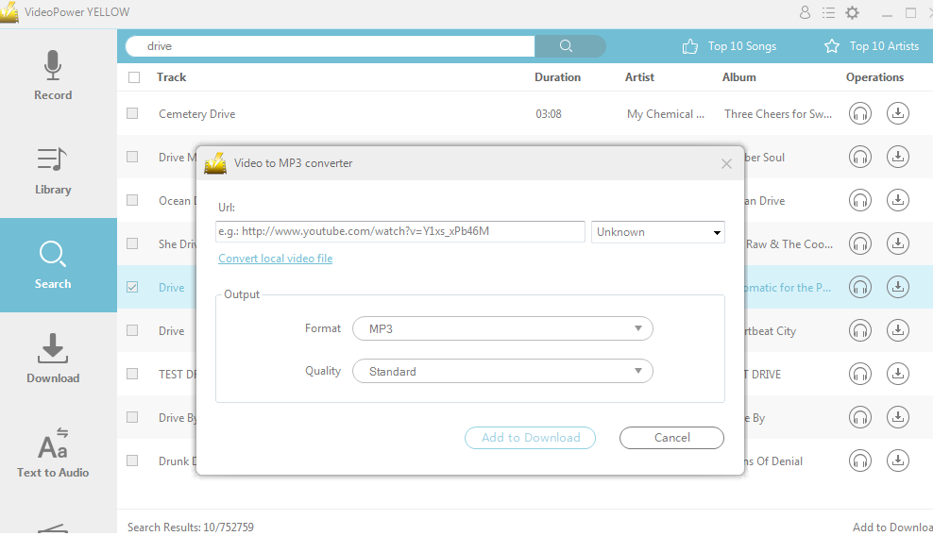Select the Cemetery Drive track title
Image resolution: width=933 pixels, height=536 pixels.
[197, 113]
